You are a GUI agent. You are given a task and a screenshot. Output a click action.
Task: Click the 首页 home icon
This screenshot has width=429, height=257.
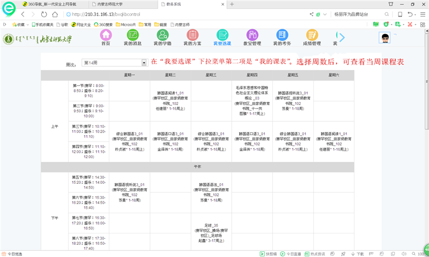click(106, 37)
